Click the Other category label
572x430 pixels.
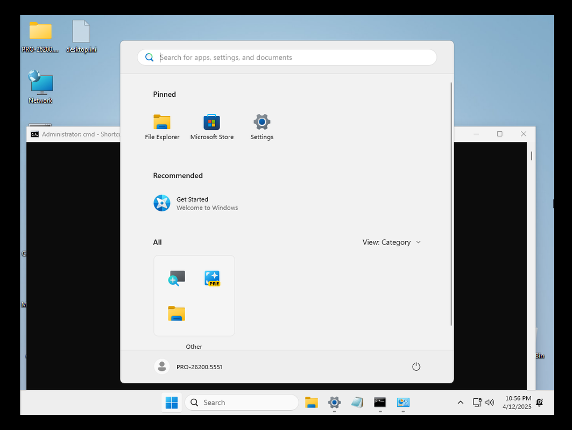point(194,347)
